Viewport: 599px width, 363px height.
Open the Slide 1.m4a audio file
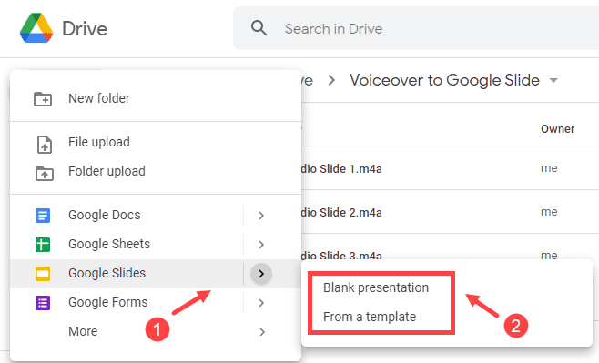pos(341,168)
